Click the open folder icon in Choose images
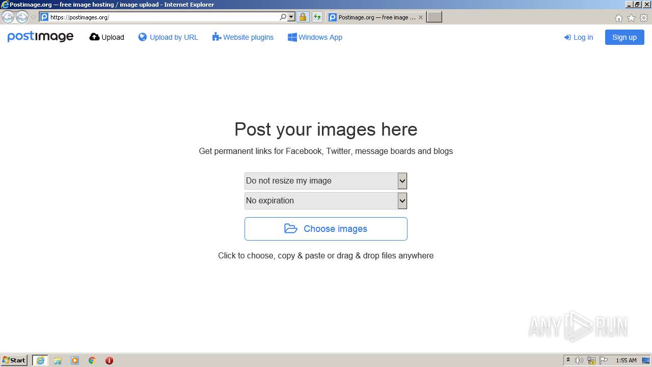Image resolution: width=652 pixels, height=367 pixels. click(x=291, y=228)
